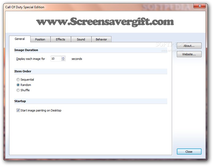Open the Website... button

(x=189, y=54)
